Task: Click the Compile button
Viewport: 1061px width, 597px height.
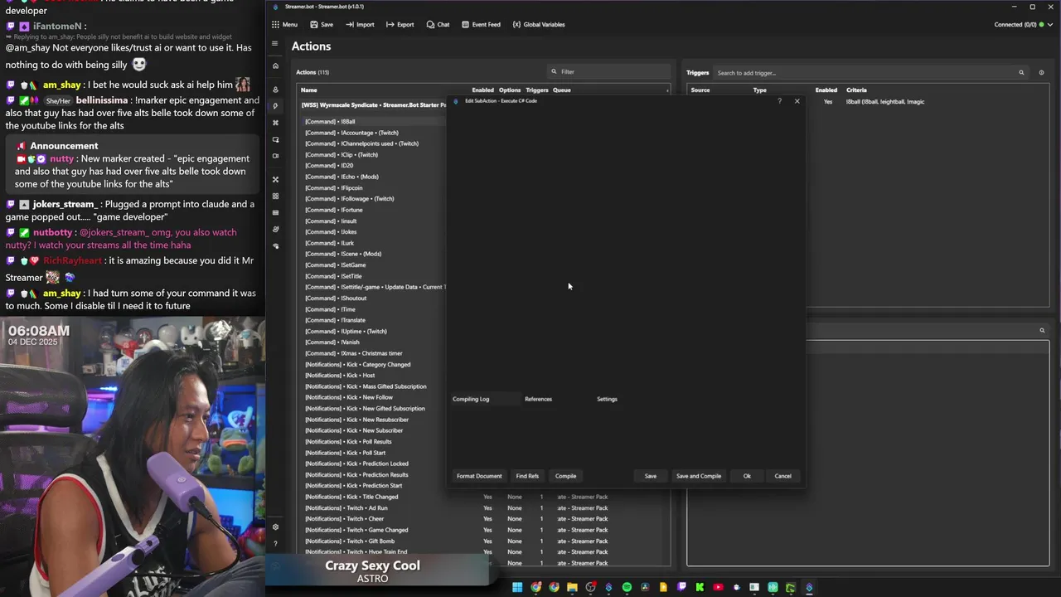Action: coord(565,476)
